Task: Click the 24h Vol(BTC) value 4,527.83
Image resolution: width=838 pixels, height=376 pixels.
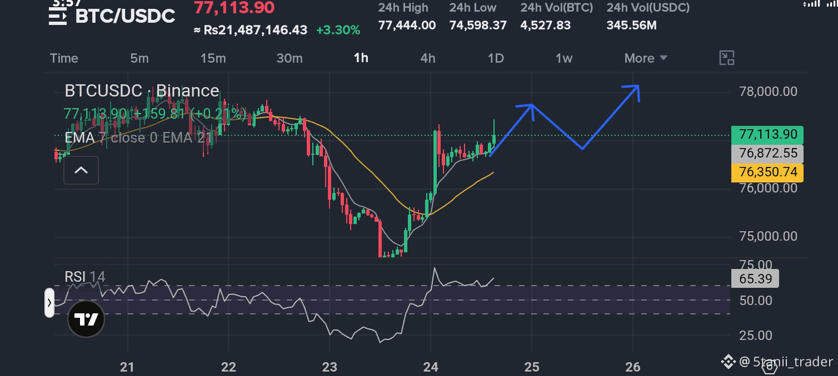Action: [x=545, y=25]
